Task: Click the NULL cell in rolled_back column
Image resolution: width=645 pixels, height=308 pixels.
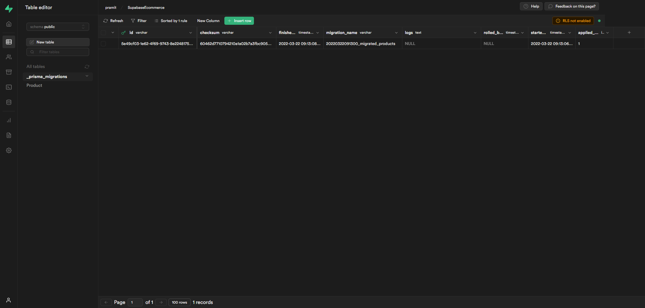Action: [x=504, y=44]
